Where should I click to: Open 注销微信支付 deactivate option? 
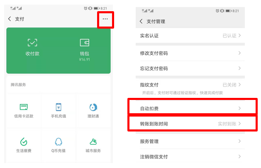[190, 156]
